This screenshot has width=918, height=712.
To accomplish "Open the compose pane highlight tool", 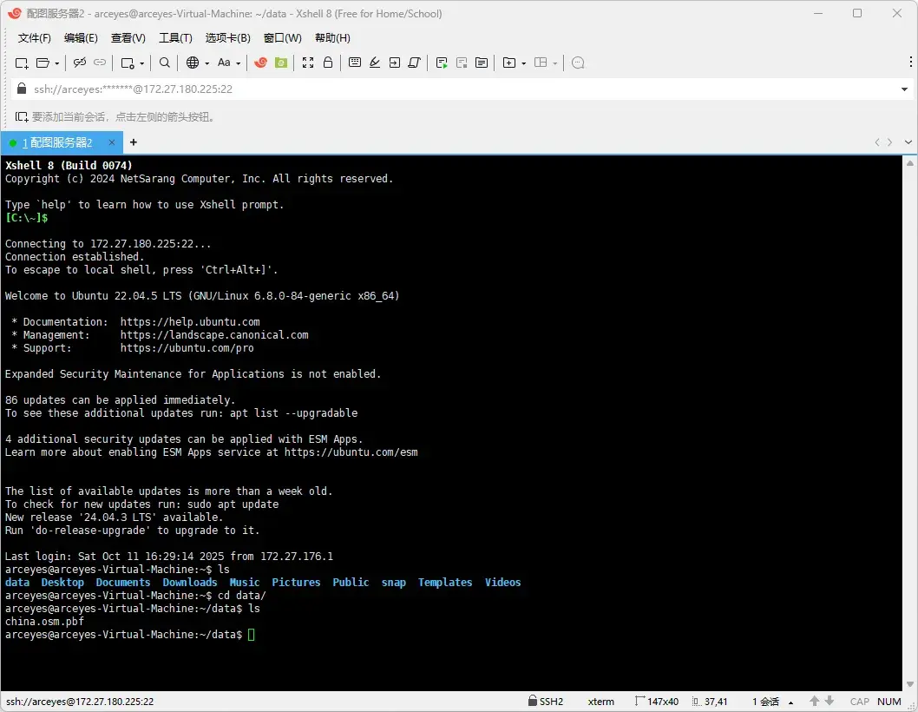I will pos(375,63).
